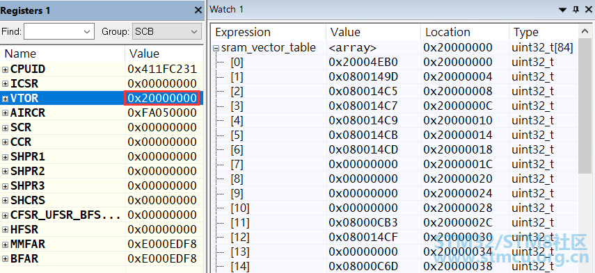This screenshot has height=273, width=595.
Task: Select value 0x08000C6D in Watch
Action: point(363,267)
